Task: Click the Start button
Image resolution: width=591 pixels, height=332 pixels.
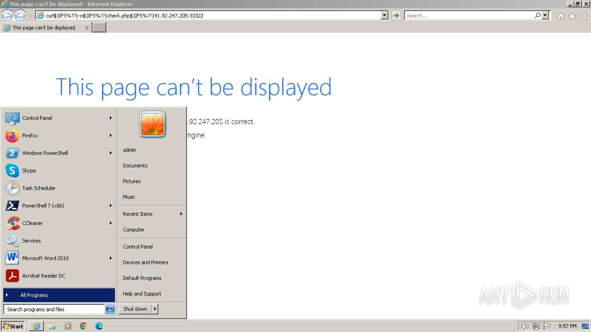Action: pyautogui.click(x=13, y=326)
